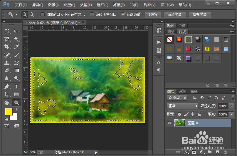Select the Lasso tool
237x156 pixels.
tap(7, 39)
